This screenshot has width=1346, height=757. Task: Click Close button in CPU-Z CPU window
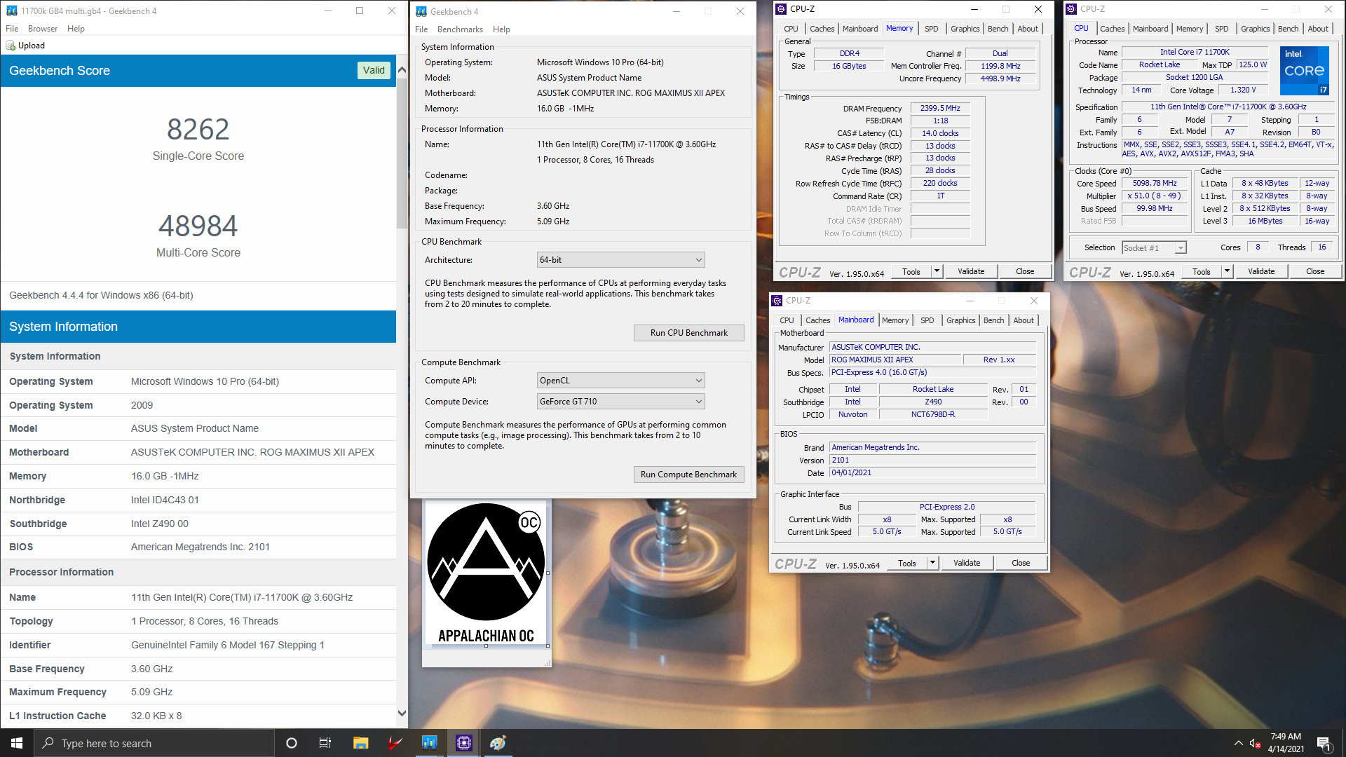click(1315, 271)
